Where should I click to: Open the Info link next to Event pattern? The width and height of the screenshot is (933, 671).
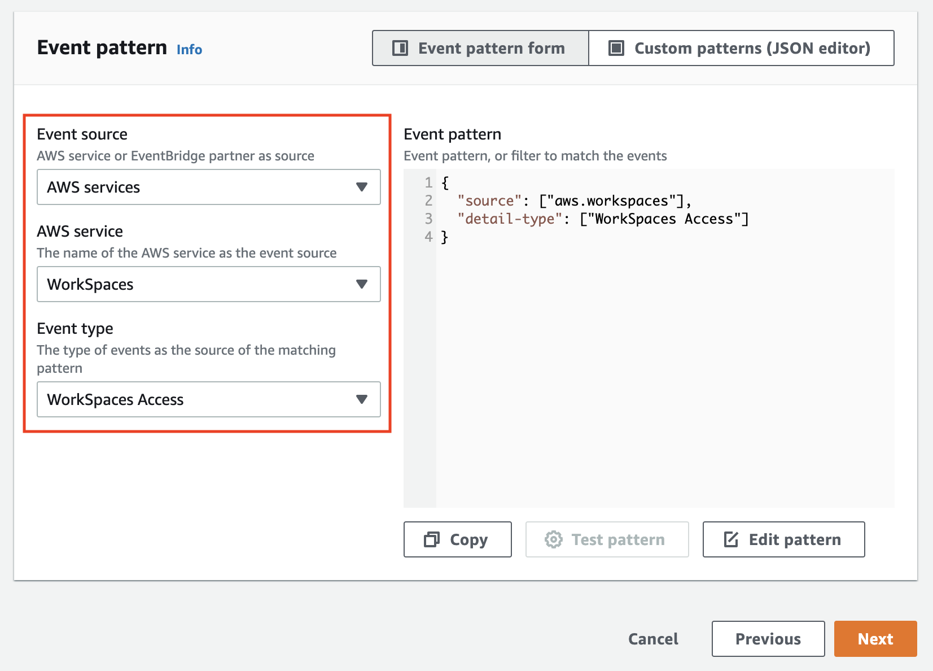pos(189,50)
